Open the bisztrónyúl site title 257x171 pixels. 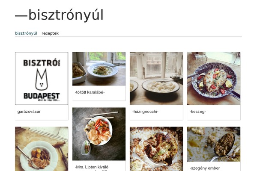pos(60,15)
